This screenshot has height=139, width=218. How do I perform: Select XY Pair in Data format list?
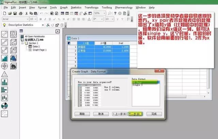(x=146, y=82)
